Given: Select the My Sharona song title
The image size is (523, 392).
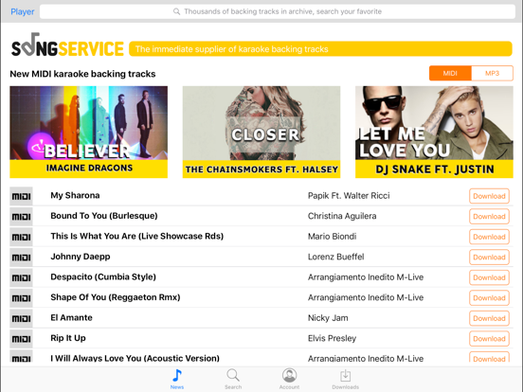Looking at the screenshot, I should [x=75, y=195].
